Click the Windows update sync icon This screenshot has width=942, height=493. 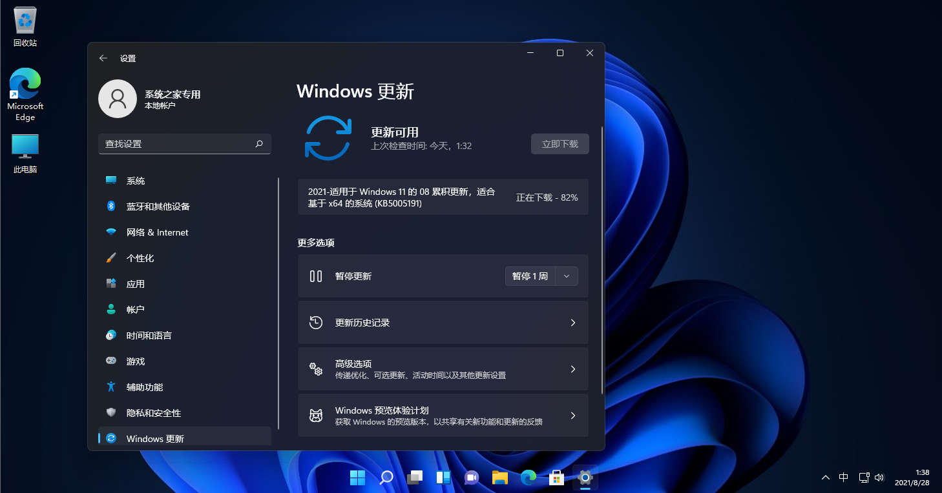tap(328, 138)
